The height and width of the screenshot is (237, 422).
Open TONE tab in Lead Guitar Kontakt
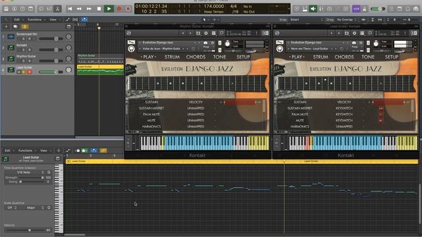pos(368,57)
